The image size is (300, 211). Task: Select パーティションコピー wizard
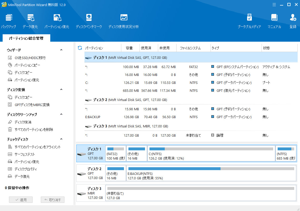(x=24, y=65)
